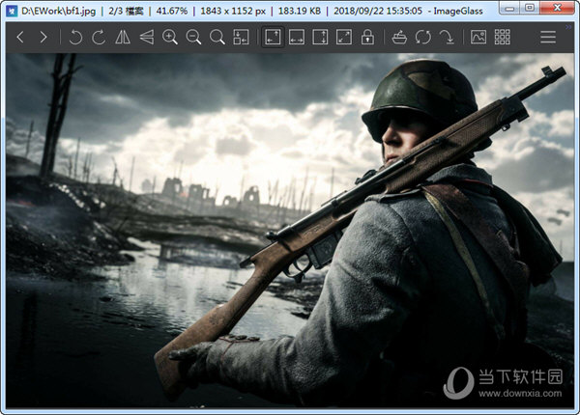Close the ImageGlass window

[558, 8]
